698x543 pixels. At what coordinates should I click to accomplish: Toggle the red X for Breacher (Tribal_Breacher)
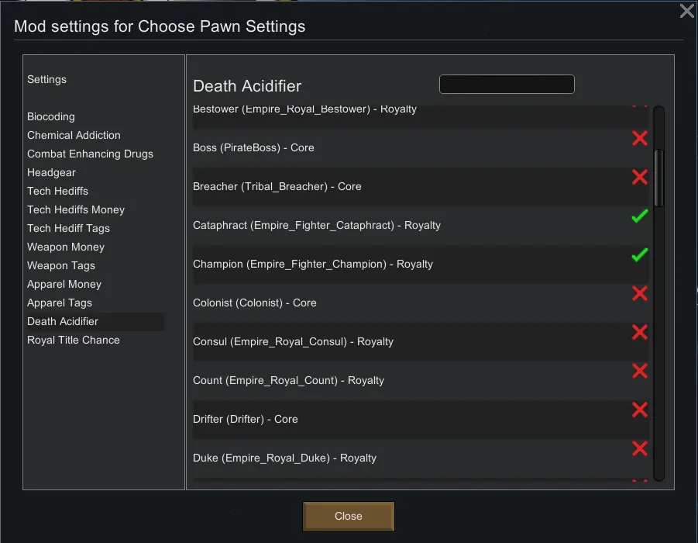pos(639,178)
